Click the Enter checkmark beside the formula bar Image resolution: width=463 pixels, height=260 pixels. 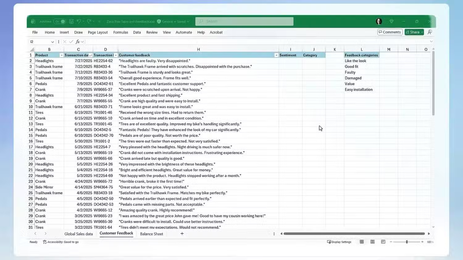point(71,42)
